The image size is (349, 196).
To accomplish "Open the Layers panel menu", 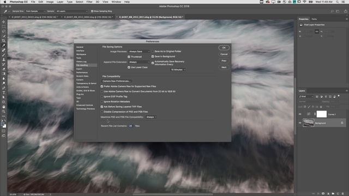I will (x=347, y=91).
